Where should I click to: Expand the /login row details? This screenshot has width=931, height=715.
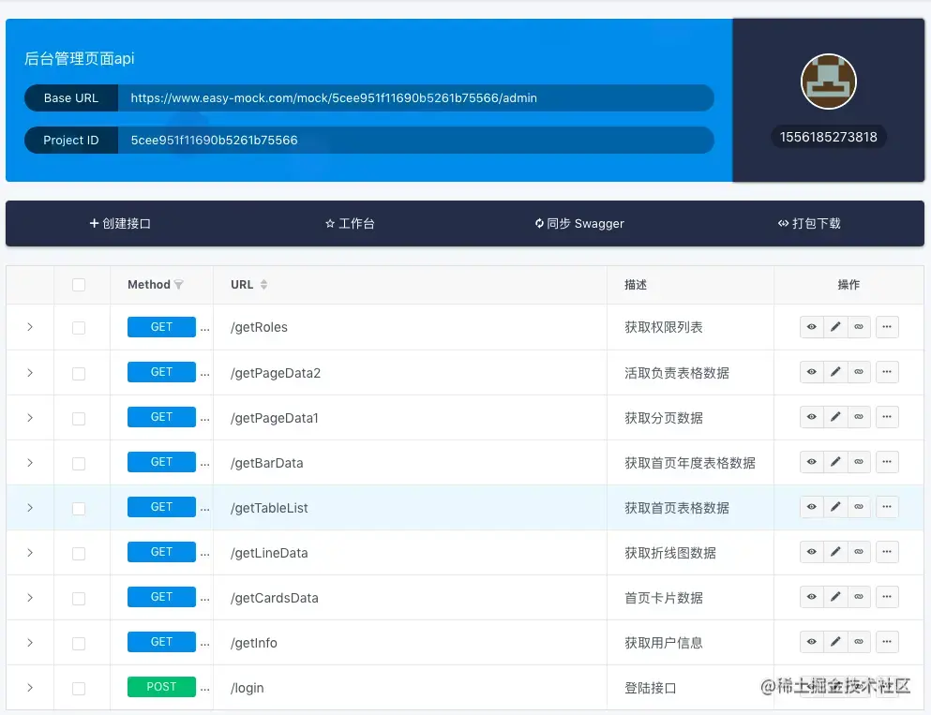tap(30, 688)
